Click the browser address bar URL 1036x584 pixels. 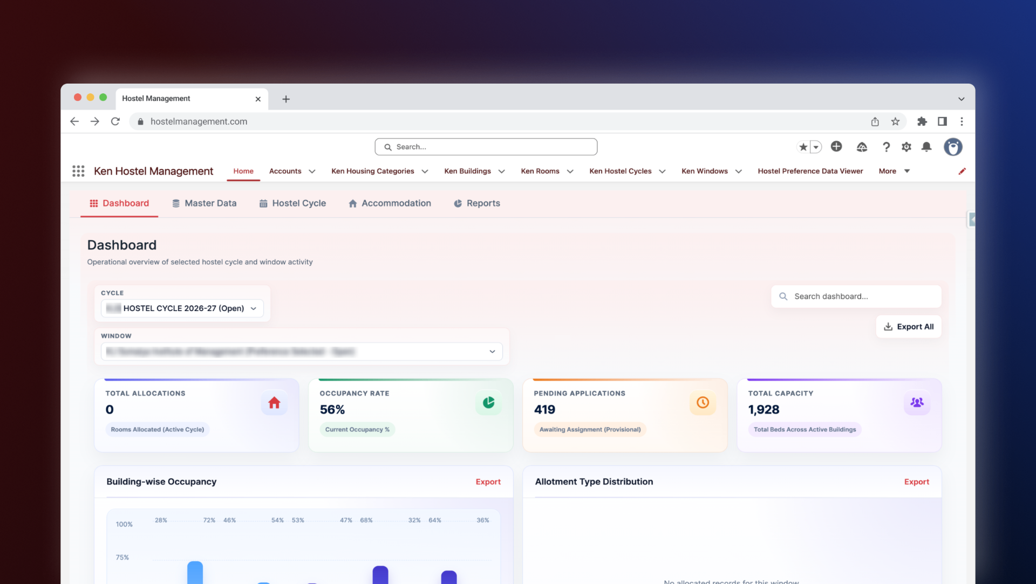pos(199,121)
